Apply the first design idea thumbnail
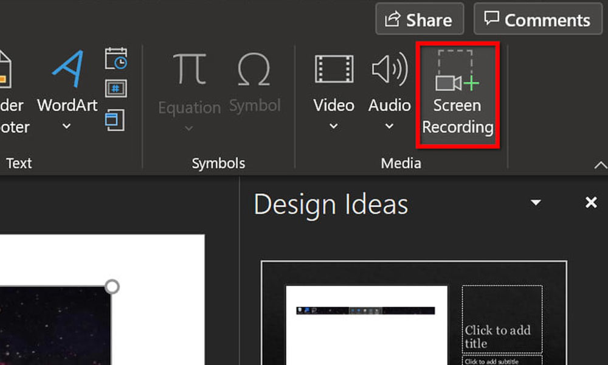 (x=413, y=313)
